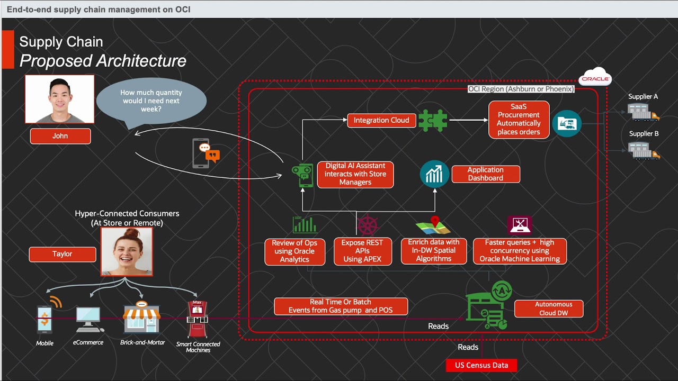Click the John name label

click(60, 136)
